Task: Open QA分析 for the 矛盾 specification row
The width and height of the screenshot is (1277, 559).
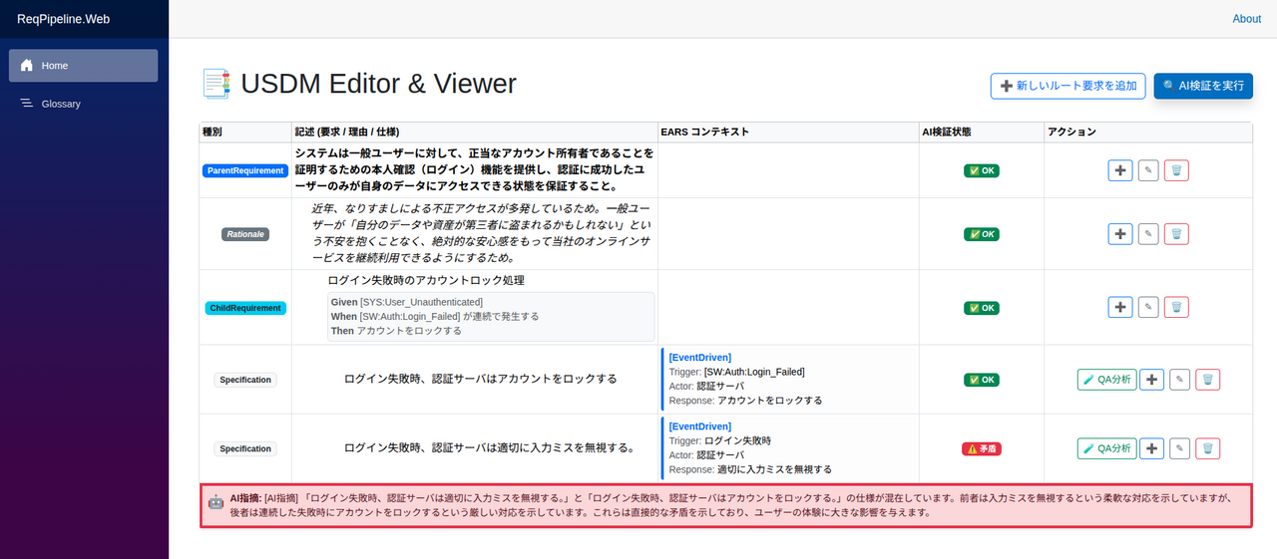Action: click(x=1106, y=448)
